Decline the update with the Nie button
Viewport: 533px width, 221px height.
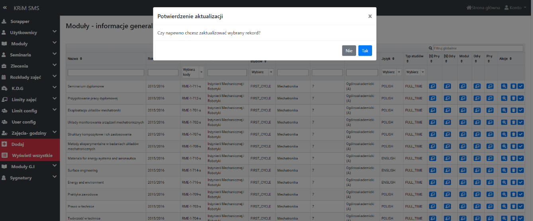point(349,50)
